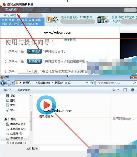Click the 新建文件夹 button
This screenshot has width=137, height=157.
24,90
